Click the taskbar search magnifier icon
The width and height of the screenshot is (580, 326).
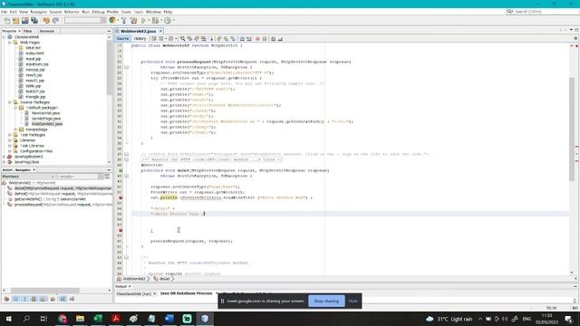point(26,318)
